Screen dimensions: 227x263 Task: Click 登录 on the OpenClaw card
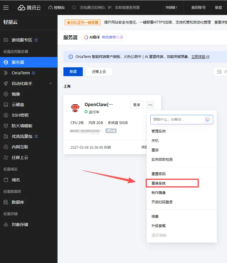(x=137, y=105)
